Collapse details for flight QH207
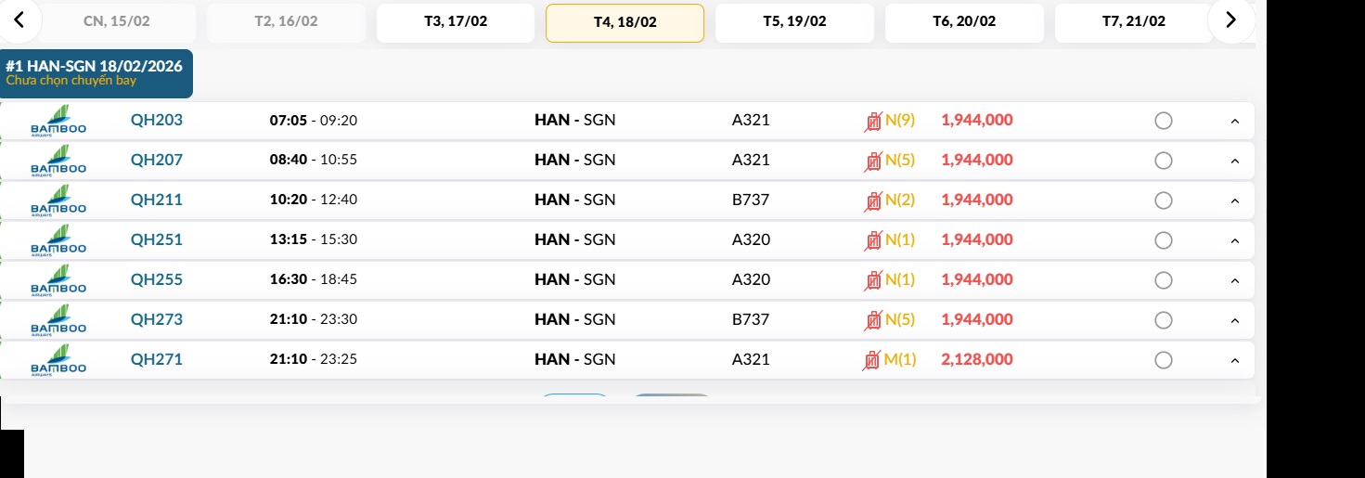Image resolution: width=1365 pixels, height=478 pixels. [1234, 161]
